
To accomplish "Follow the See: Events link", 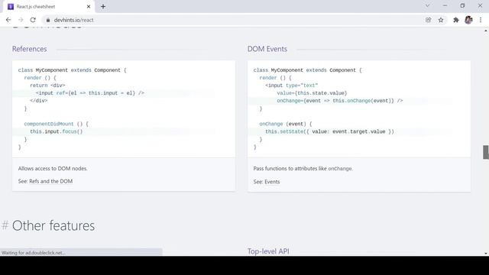I will 272,182.
